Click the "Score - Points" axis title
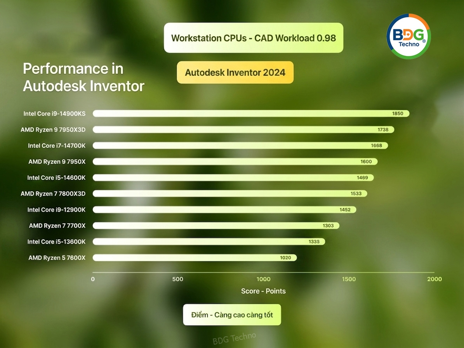 [x=263, y=291]
